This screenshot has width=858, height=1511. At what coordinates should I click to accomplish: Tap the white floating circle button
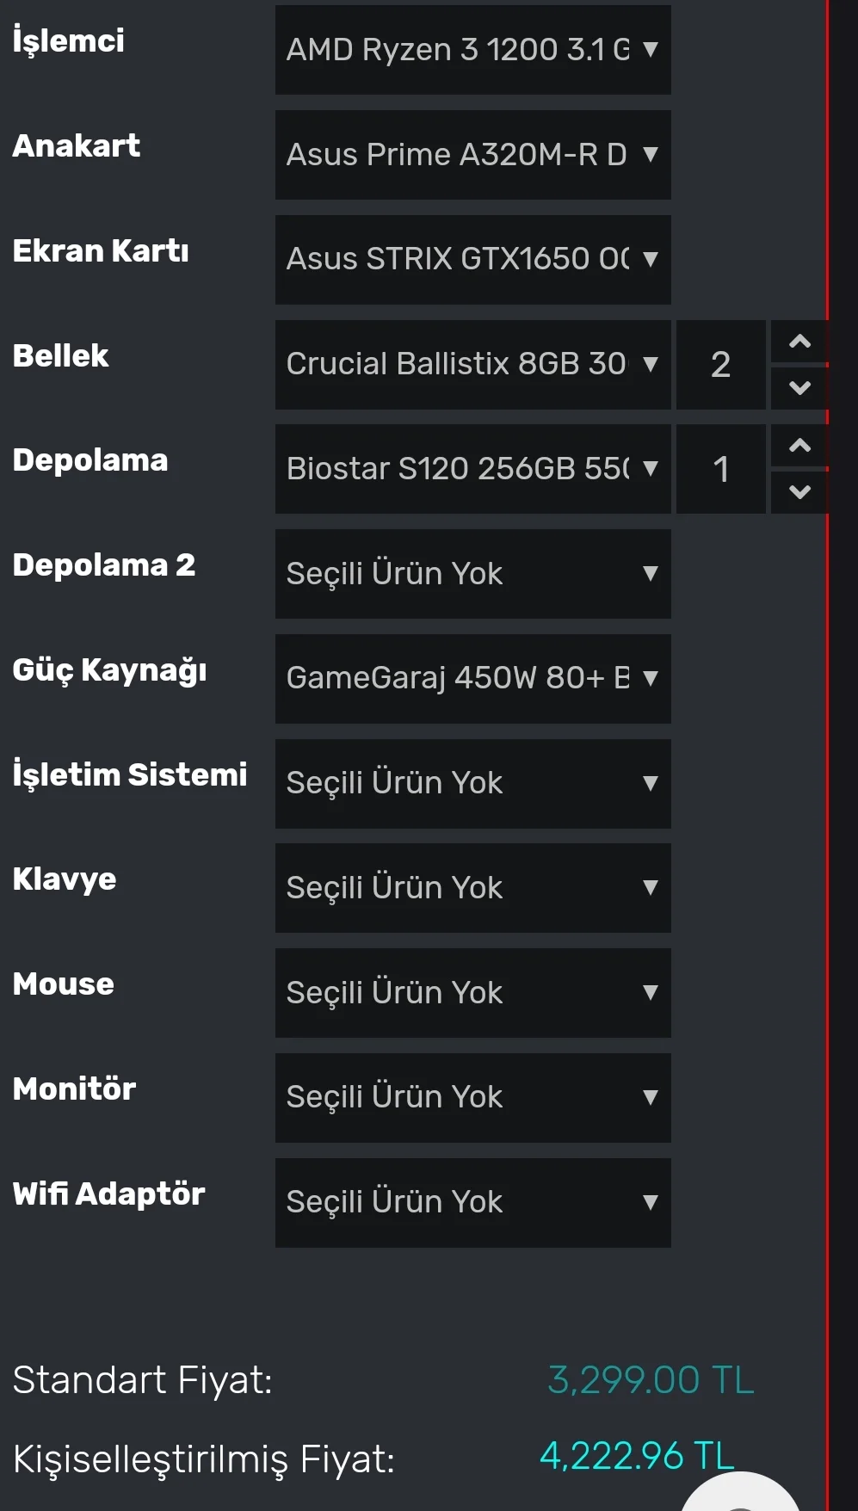click(x=742, y=1496)
